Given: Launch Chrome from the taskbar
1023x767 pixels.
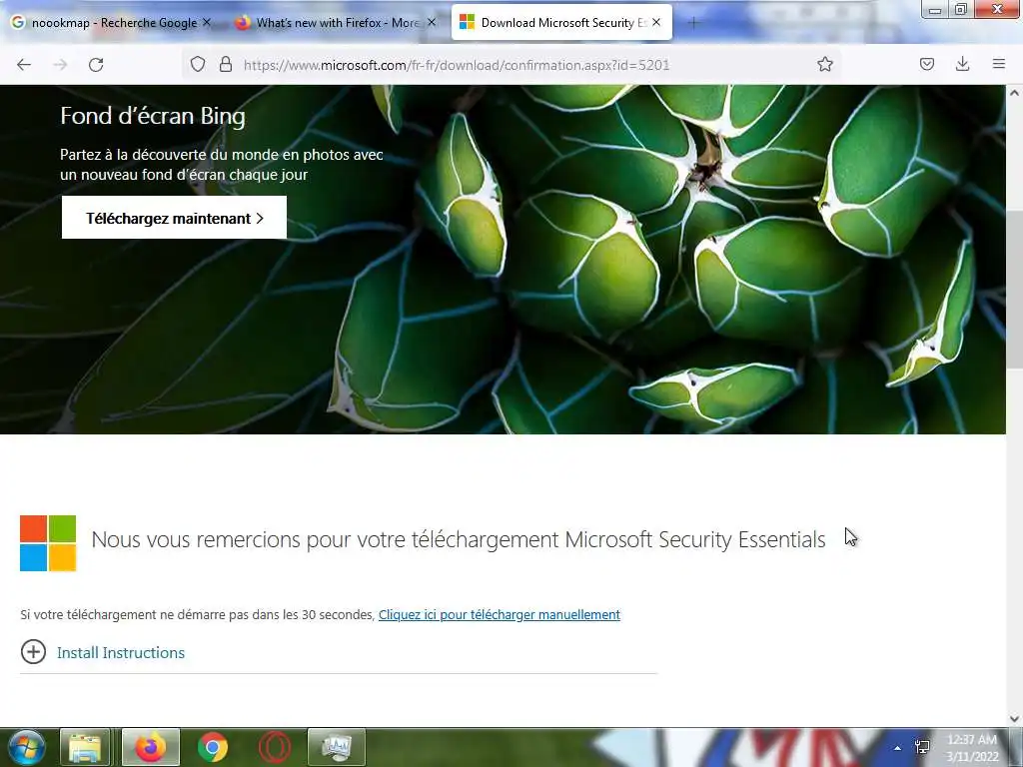Looking at the screenshot, I should [x=213, y=747].
